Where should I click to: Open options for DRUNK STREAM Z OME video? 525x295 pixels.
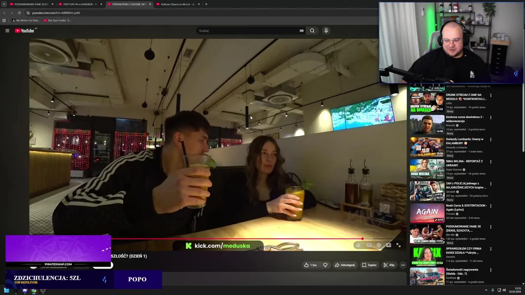click(491, 95)
